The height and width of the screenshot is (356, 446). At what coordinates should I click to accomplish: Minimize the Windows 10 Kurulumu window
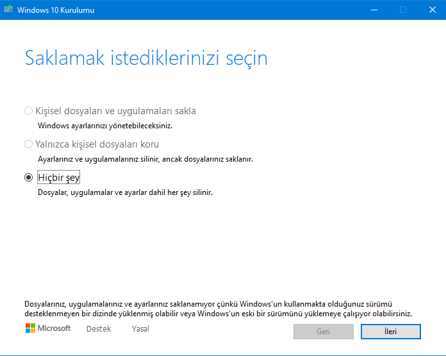pyautogui.click(x=374, y=10)
